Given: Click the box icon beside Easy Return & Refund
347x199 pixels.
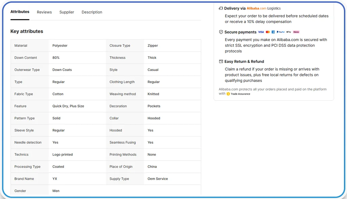Looking at the screenshot, I should click(221, 61).
